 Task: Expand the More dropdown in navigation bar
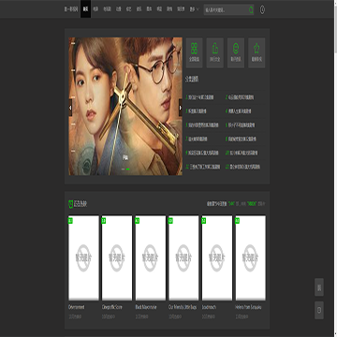[194, 9]
